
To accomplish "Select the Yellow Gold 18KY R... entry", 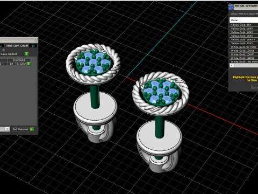I will pyautogui.click(x=243, y=39).
